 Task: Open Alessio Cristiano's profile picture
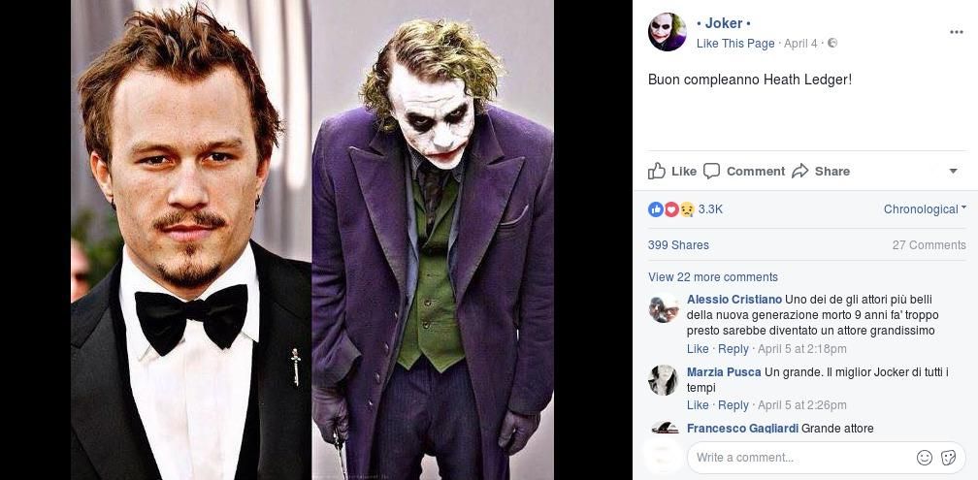click(x=664, y=308)
